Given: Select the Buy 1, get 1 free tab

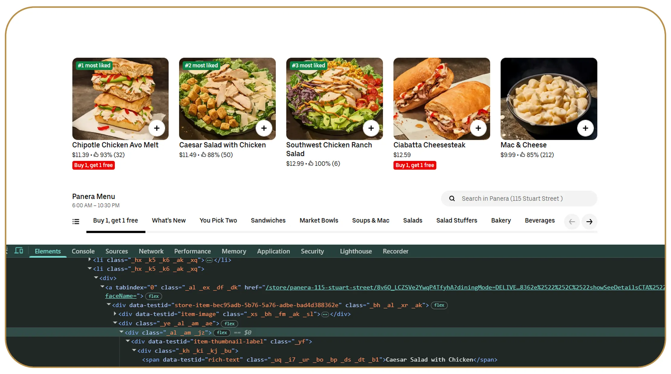Looking at the screenshot, I should (116, 220).
